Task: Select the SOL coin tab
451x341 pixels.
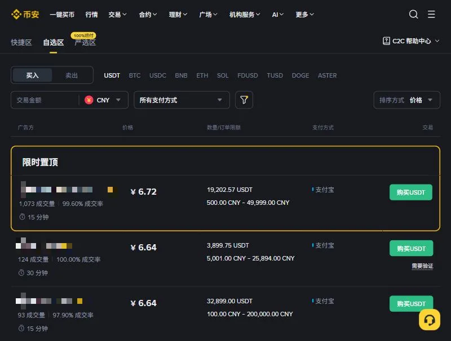Action: point(223,75)
